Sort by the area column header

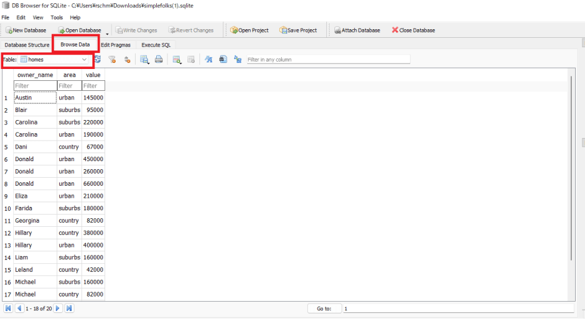click(69, 75)
